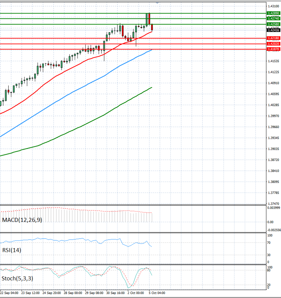Select the MACD(12,26,9) indicator label
281x298 pixels.
tap(22, 220)
